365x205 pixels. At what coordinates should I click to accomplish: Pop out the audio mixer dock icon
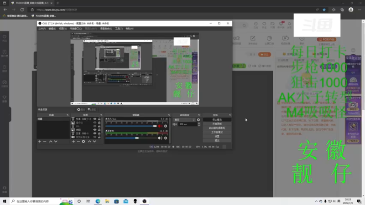[x=169, y=115]
